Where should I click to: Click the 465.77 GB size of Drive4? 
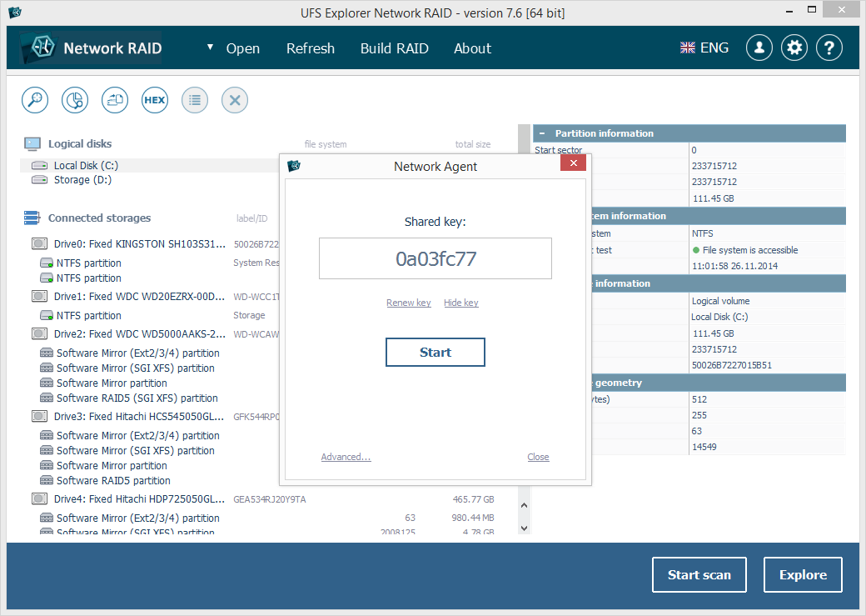coord(473,499)
